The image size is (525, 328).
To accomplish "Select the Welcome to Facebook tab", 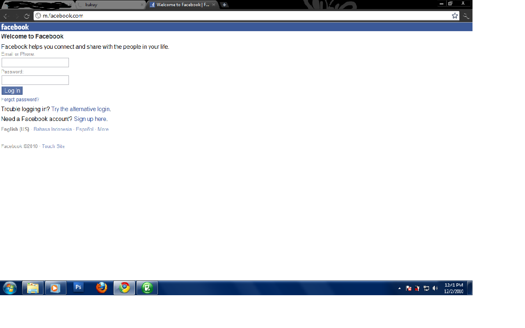I will 182,5.
